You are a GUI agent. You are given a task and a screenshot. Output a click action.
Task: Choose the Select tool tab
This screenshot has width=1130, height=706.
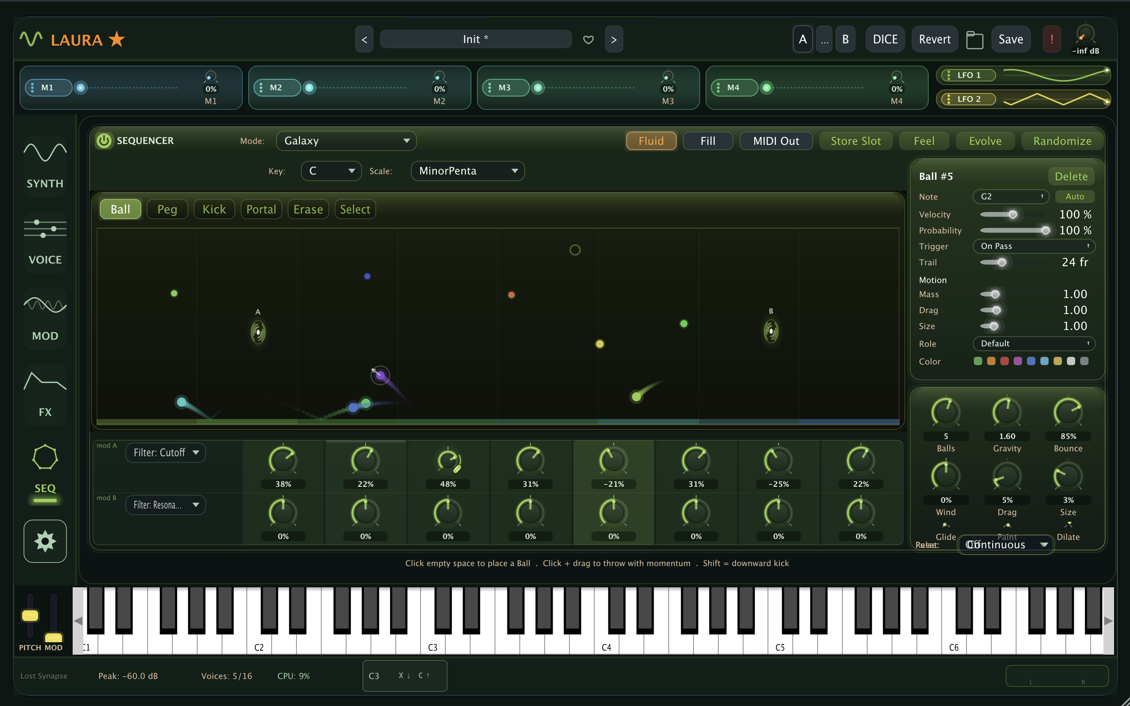355,209
